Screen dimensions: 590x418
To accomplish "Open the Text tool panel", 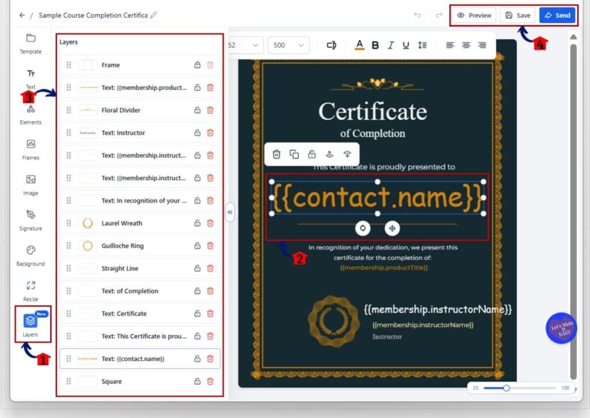I will click(x=31, y=79).
